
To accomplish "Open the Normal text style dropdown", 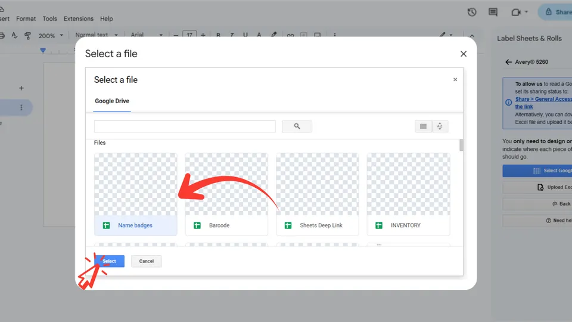I will pyautogui.click(x=97, y=35).
